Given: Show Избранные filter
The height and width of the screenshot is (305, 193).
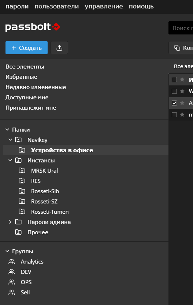Looking at the screenshot, I should click(21, 77).
